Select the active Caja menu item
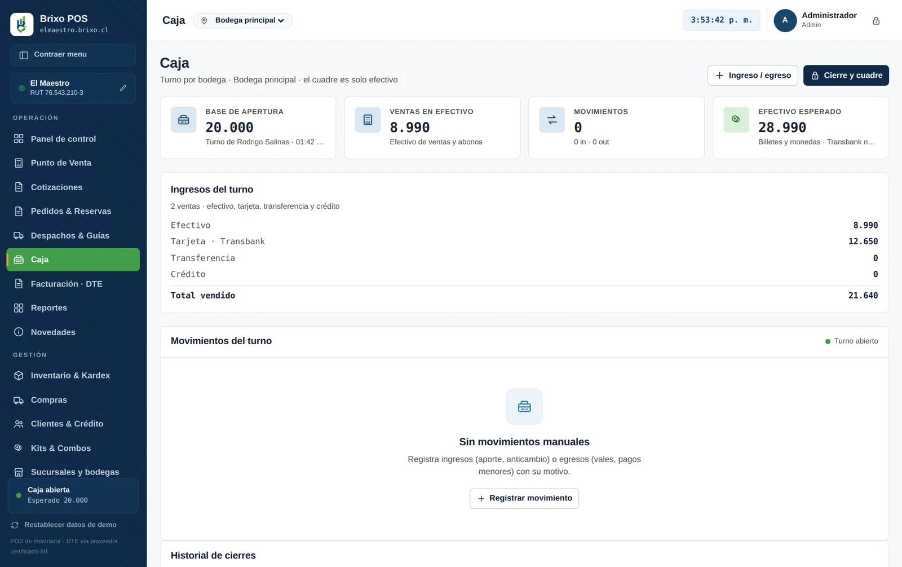 73,260
